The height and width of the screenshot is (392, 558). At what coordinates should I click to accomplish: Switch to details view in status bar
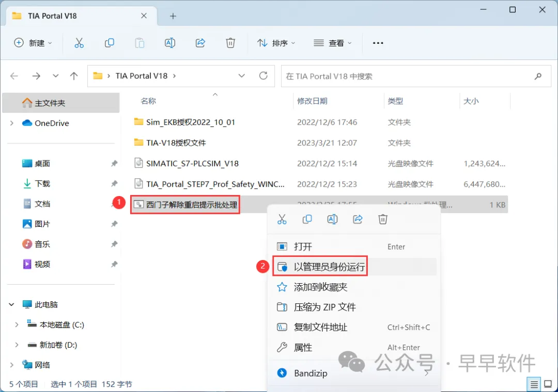534,384
